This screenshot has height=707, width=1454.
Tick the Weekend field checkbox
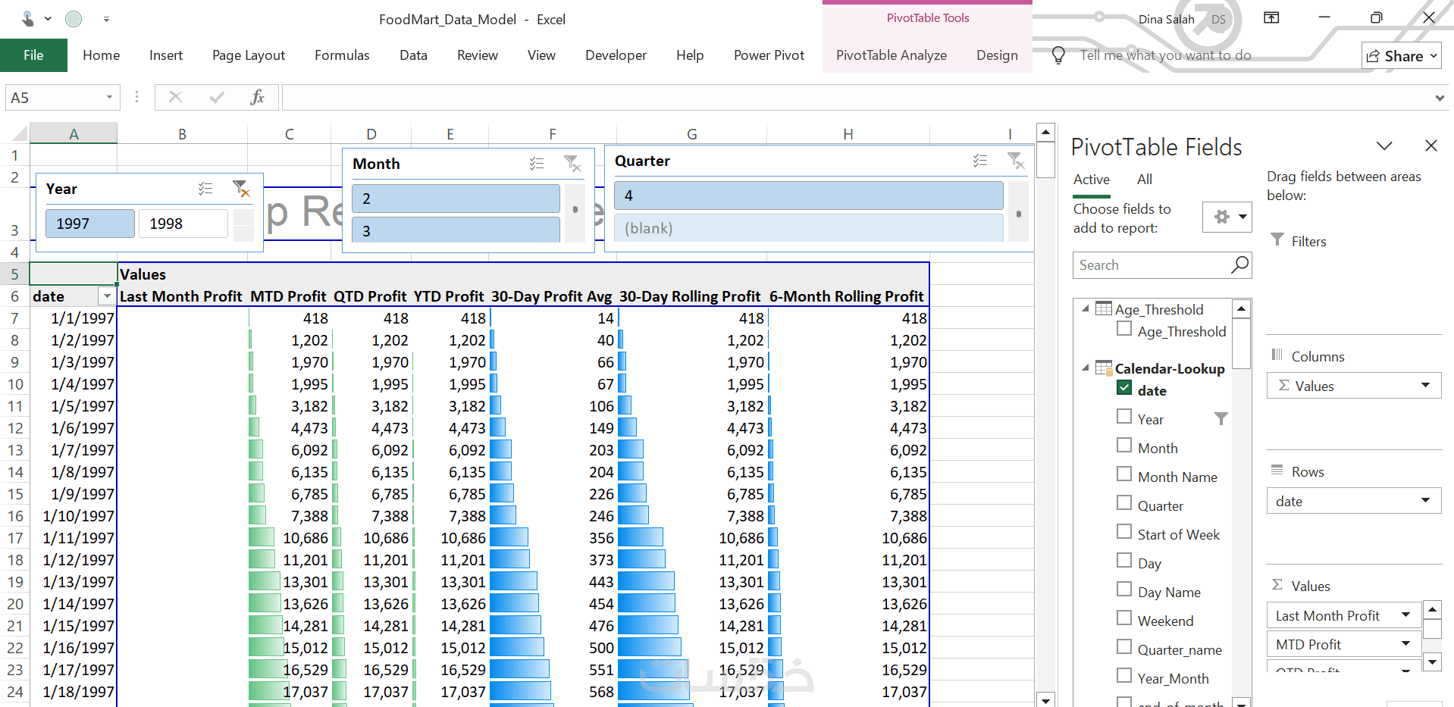point(1124,619)
